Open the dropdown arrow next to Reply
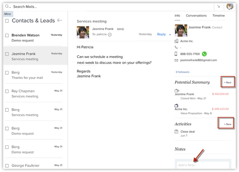The height and width of the screenshot is (172, 239). (170, 35)
